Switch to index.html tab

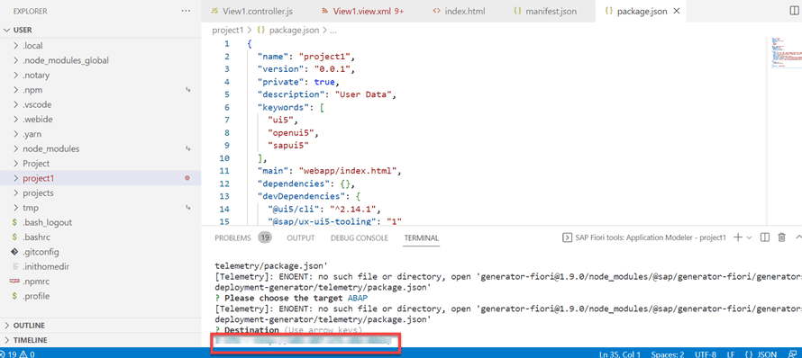coord(460,11)
